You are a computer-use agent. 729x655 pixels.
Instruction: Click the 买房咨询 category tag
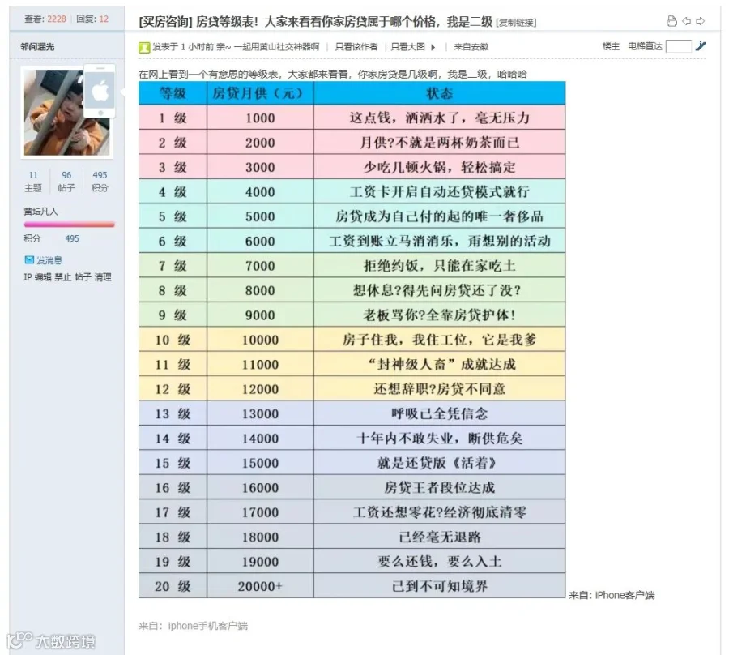click(x=165, y=21)
